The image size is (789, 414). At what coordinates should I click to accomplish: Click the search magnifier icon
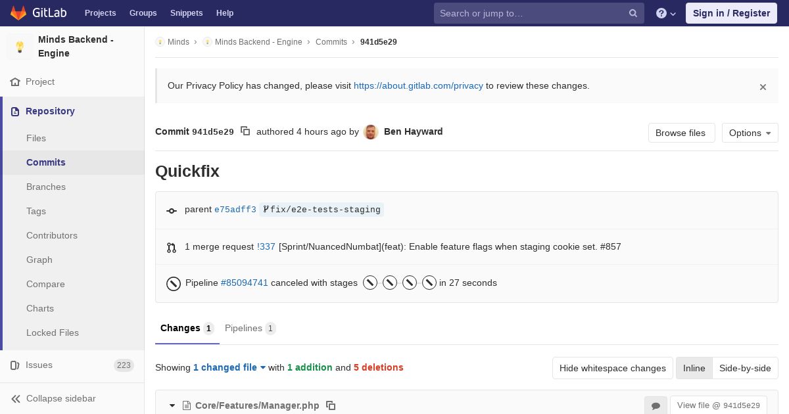[633, 13]
